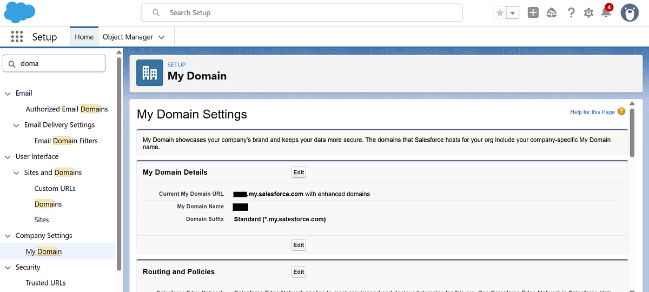Switch to the Home tab
The width and height of the screenshot is (649, 292).
pyautogui.click(x=84, y=37)
